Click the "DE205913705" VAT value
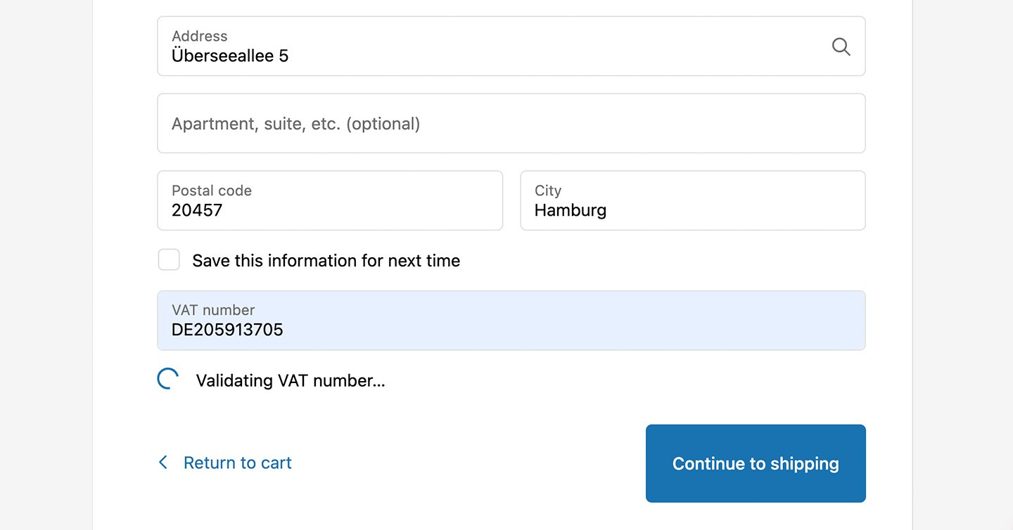Viewport: 1013px width, 530px height. 227,330
